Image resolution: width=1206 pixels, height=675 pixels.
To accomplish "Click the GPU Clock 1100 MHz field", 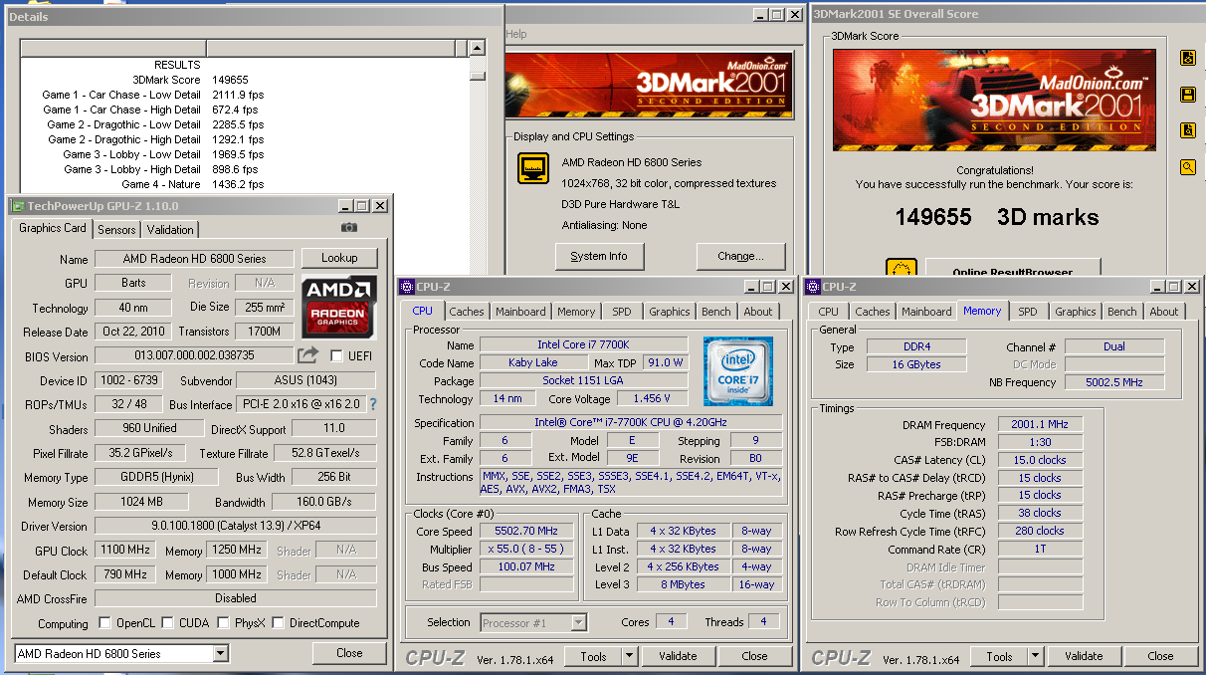I will point(123,551).
